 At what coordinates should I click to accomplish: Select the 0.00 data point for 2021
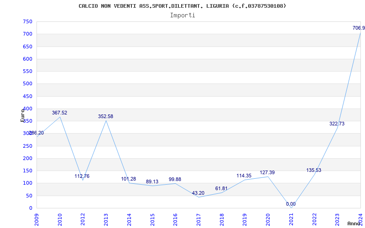291,204
